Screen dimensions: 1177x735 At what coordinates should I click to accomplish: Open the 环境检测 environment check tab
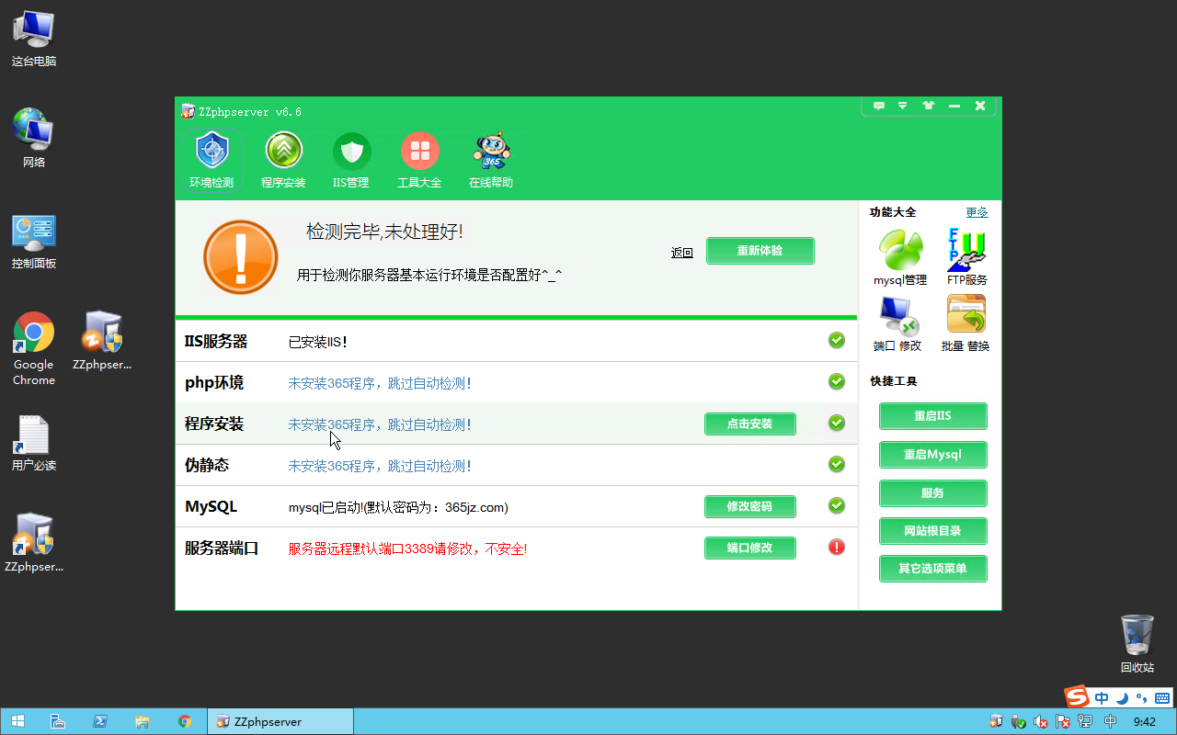[x=211, y=161]
